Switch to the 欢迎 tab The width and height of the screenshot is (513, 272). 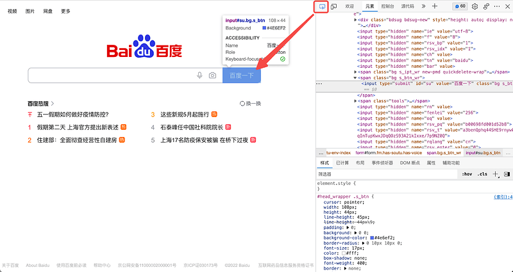coord(349,6)
